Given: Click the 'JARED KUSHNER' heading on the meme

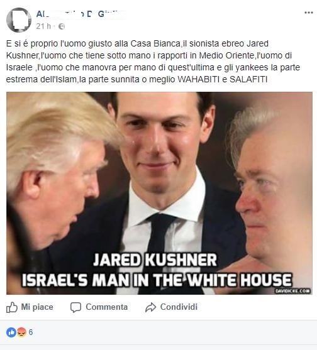Looking at the screenshot, I should (x=155, y=260).
